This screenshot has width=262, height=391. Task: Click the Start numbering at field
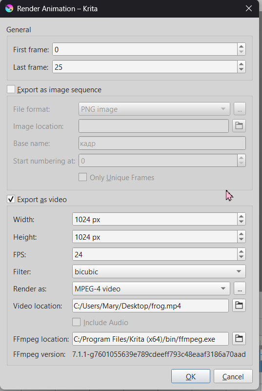point(158,161)
